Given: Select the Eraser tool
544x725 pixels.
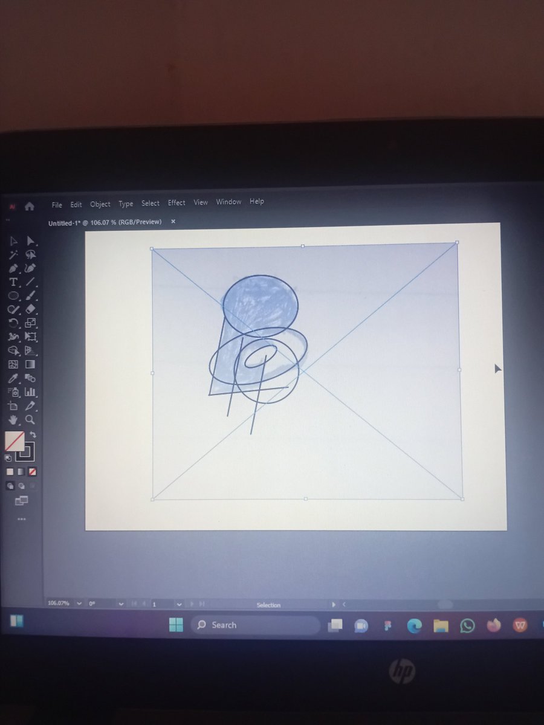Looking at the screenshot, I should [x=31, y=309].
